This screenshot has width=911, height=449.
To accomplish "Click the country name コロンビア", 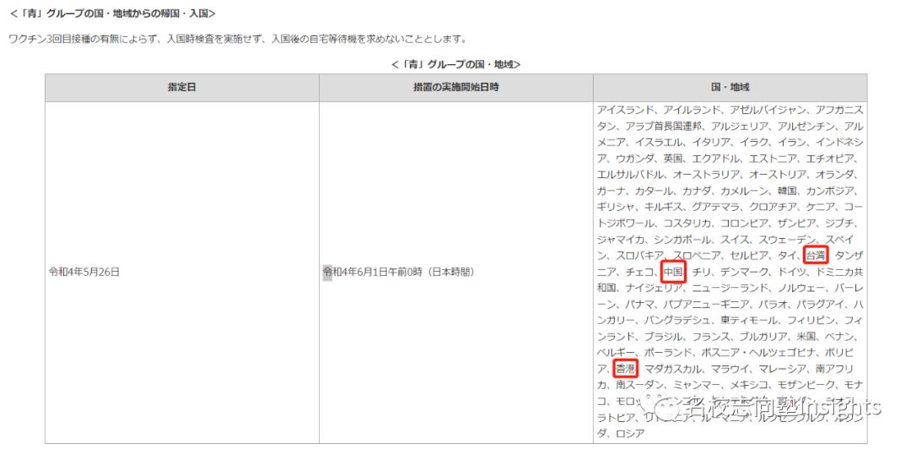I will point(744,224).
